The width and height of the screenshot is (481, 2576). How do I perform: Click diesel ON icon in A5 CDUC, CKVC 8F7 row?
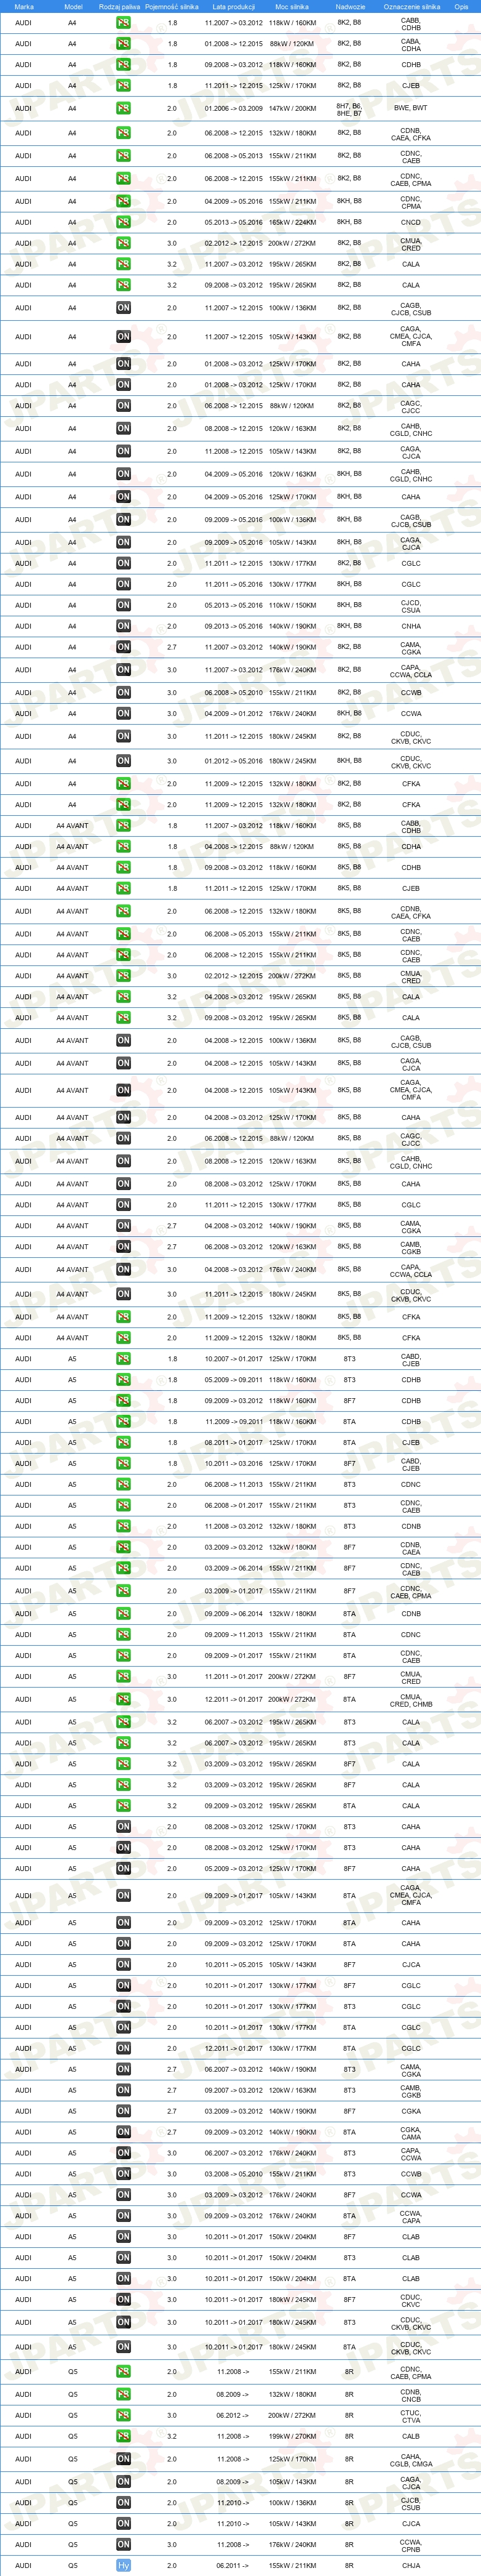123,2299
